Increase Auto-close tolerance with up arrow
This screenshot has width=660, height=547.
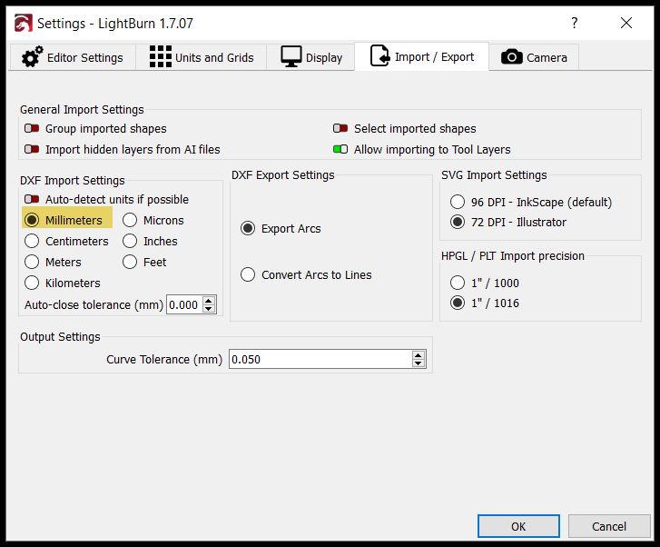point(209,301)
